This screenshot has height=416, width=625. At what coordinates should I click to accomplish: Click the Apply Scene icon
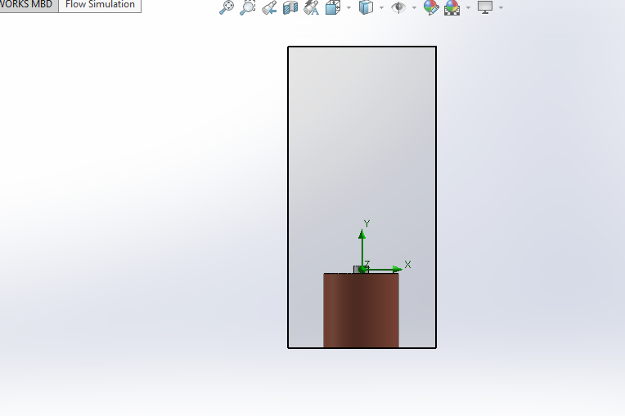452,7
